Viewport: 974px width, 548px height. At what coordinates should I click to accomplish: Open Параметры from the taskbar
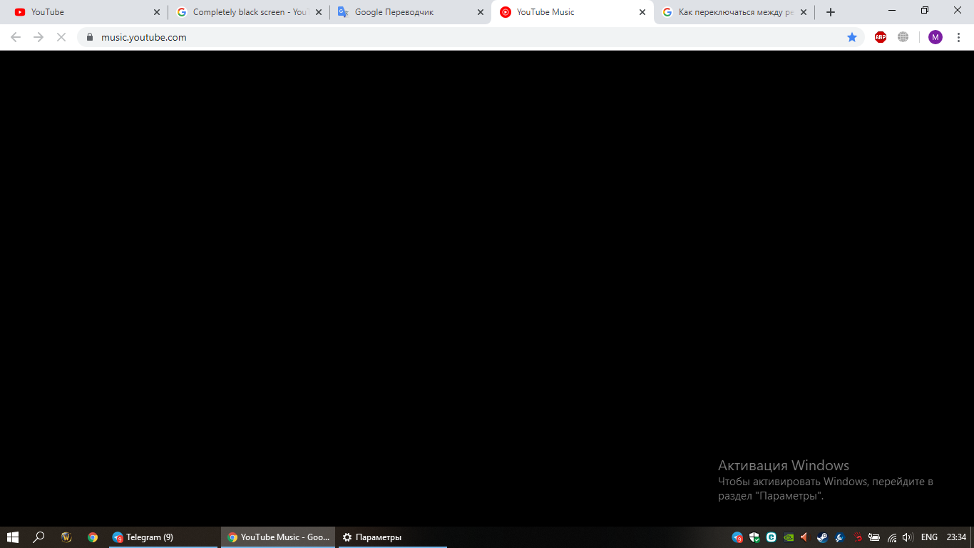point(374,537)
